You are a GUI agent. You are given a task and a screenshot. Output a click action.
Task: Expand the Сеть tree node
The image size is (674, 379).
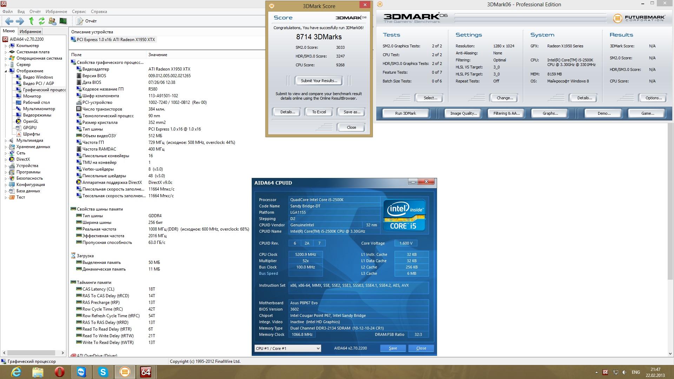[6, 153]
